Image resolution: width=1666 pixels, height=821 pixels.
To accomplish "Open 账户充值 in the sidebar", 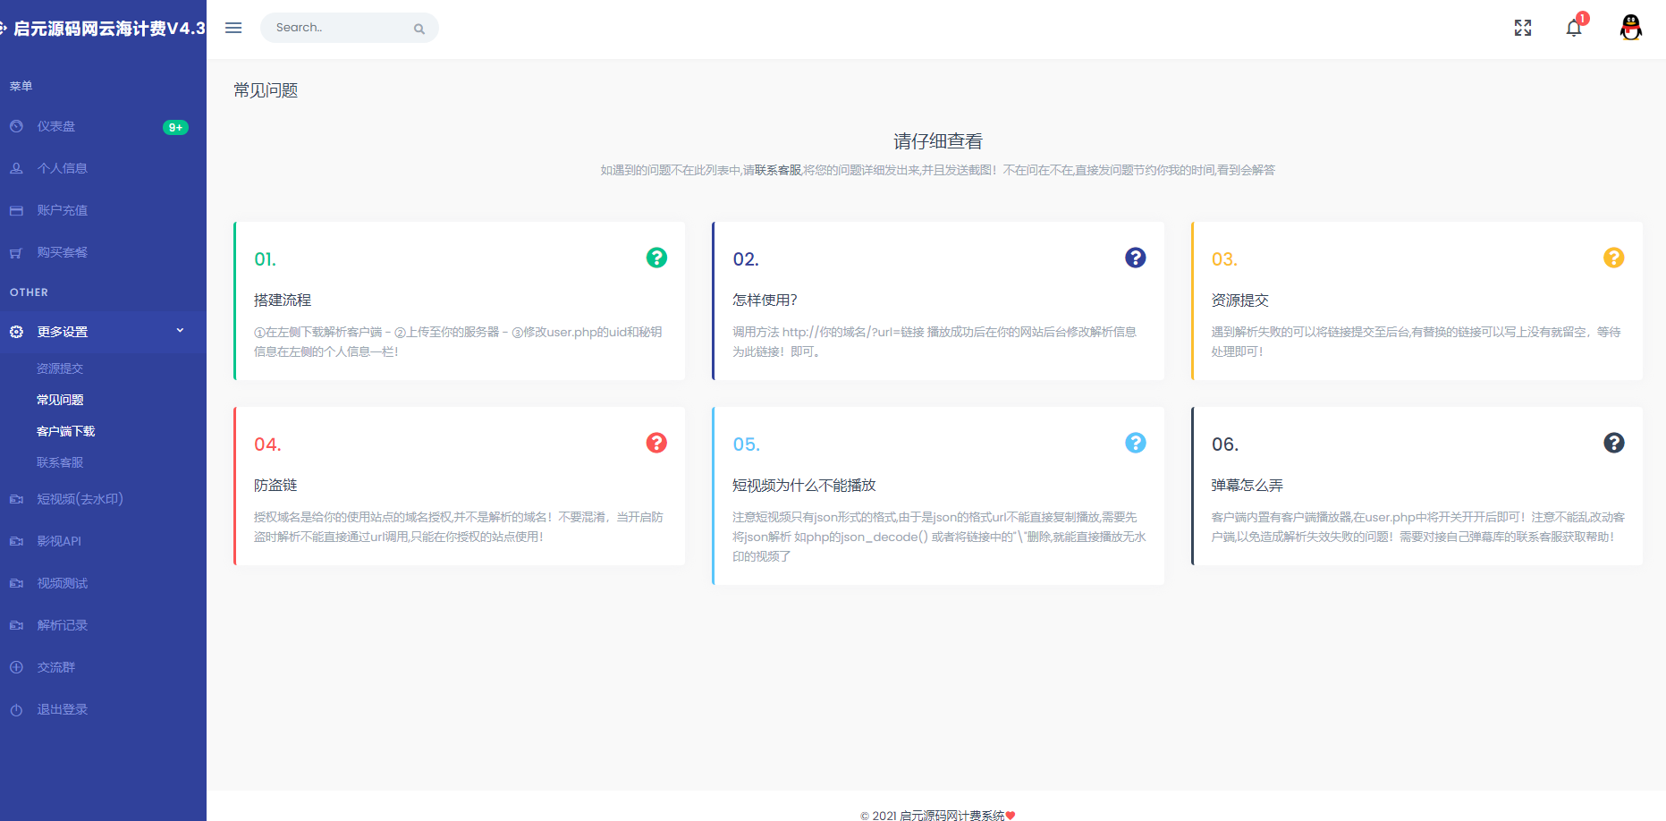I will 62,210.
